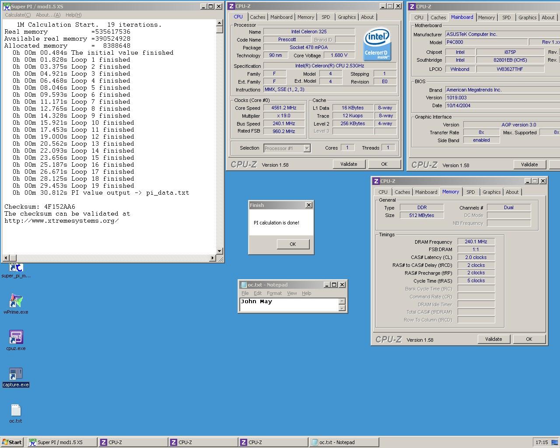Screen dimensions: 560x448
Task: Click the CPU-Z CPU window title icon
Action: coord(231,6)
